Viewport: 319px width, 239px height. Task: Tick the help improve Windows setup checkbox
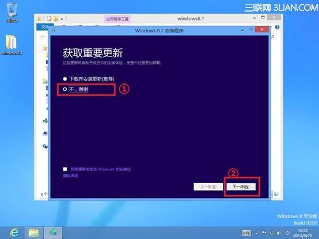[65, 169]
